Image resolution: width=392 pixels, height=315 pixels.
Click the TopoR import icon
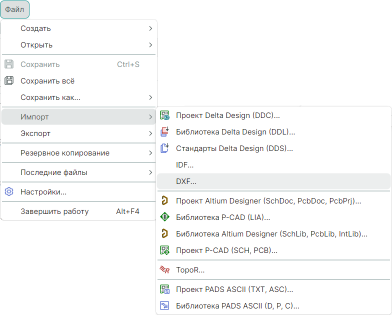[x=164, y=270]
